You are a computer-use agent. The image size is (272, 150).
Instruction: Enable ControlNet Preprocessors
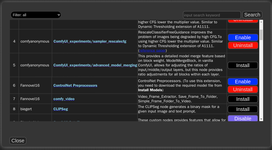pyautogui.click(x=243, y=81)
